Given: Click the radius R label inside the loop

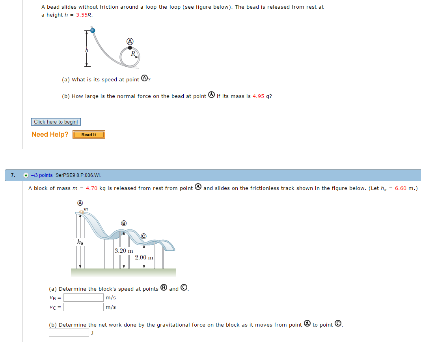Looking at the screenshot, I should coord(133,53).
